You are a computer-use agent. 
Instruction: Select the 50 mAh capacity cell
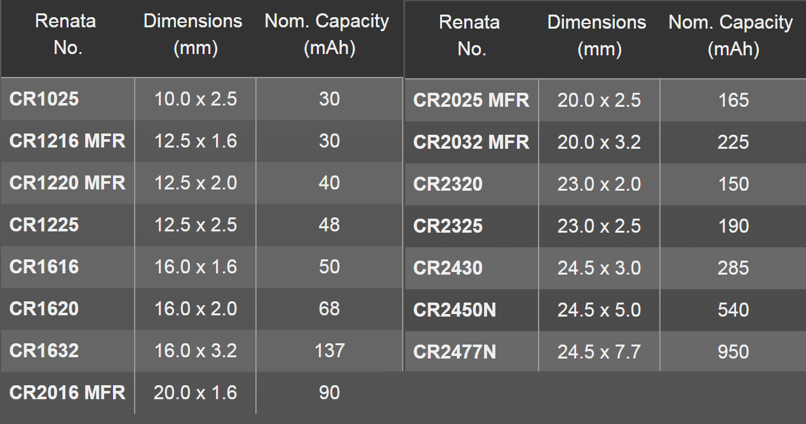click(330, 267)
